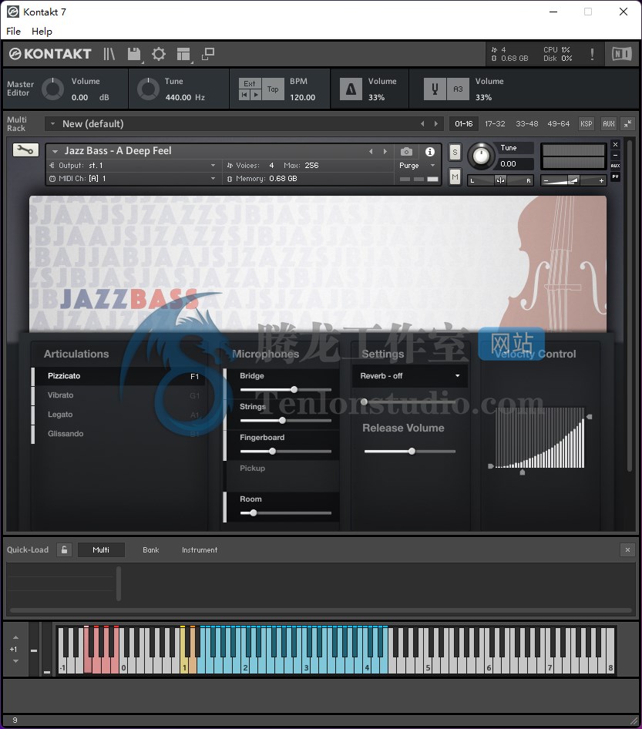Image resolution: width=642 pixels, height=729 pixels.
Task: Select the Pizzicato articulation
Action: click(x=119, y=375)
